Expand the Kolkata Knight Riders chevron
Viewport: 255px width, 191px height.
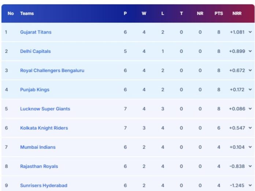pos(250,128)
